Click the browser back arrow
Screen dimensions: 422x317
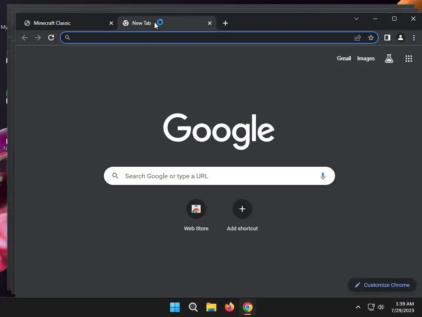click(24, 38)
